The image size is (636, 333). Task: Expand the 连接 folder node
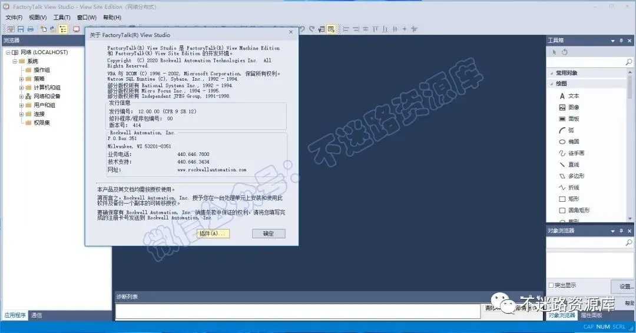click(x=21, y=114)
